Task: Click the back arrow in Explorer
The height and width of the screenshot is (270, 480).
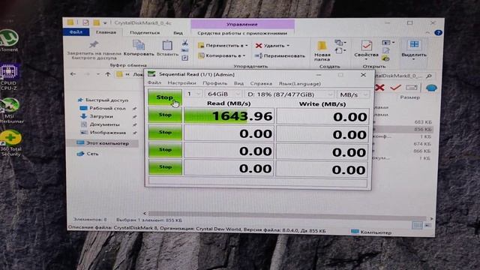Action: pyautogui.click(x=73, y=73)
